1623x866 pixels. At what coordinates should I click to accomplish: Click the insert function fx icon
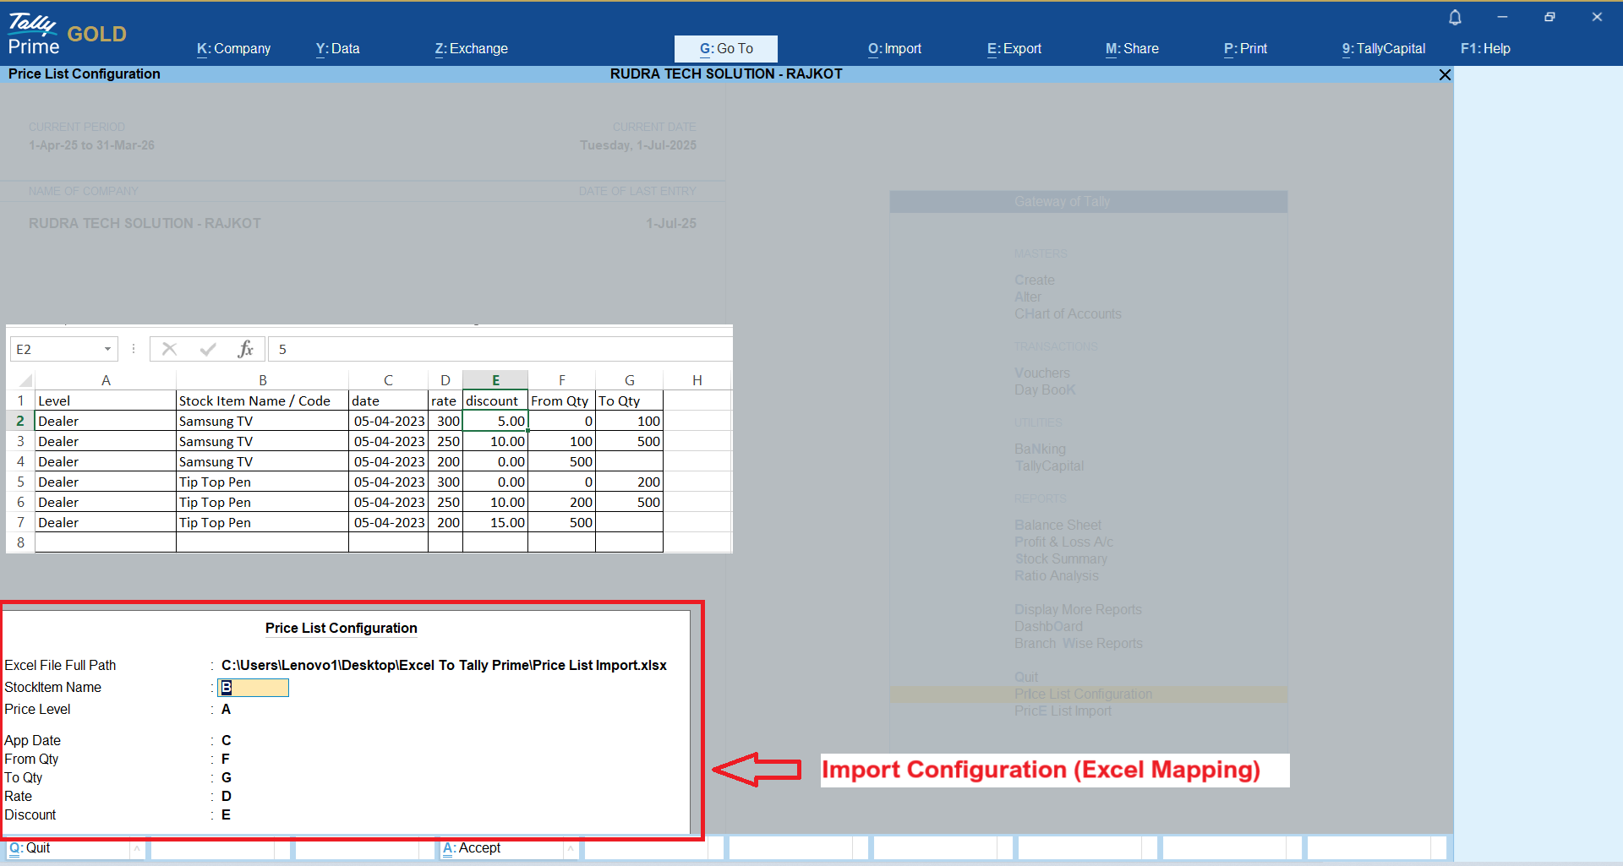[245, 349]
